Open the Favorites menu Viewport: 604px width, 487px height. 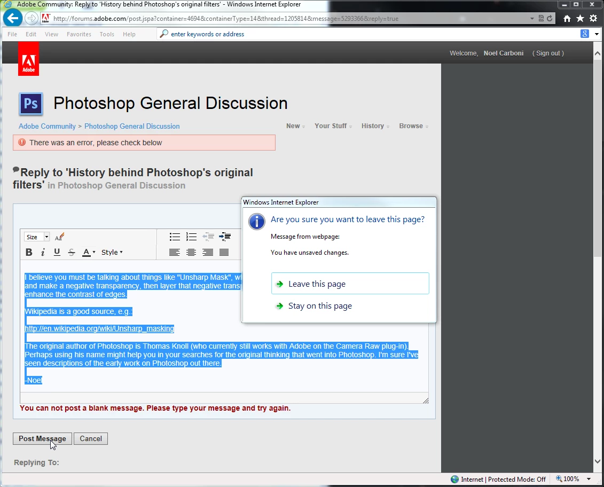tap(79, 34)
